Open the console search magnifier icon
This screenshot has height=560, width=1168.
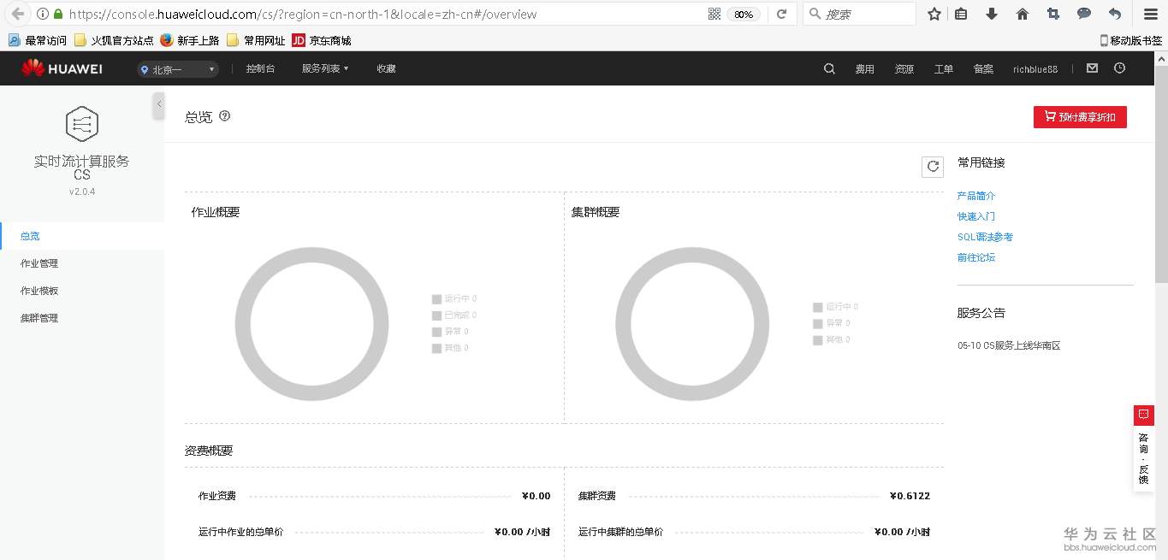click(828, 68)
